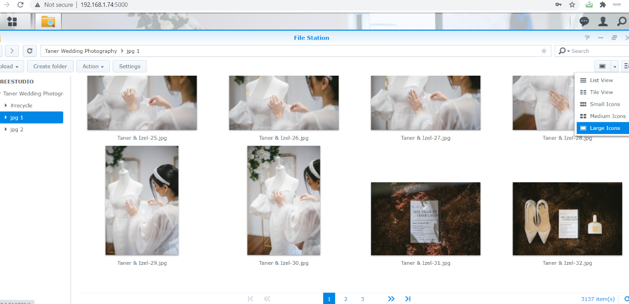Open the notifications chat bubble icon

[x=584, y=21]
